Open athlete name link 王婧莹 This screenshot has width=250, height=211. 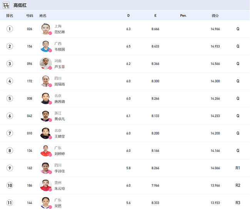pos(60,136)
